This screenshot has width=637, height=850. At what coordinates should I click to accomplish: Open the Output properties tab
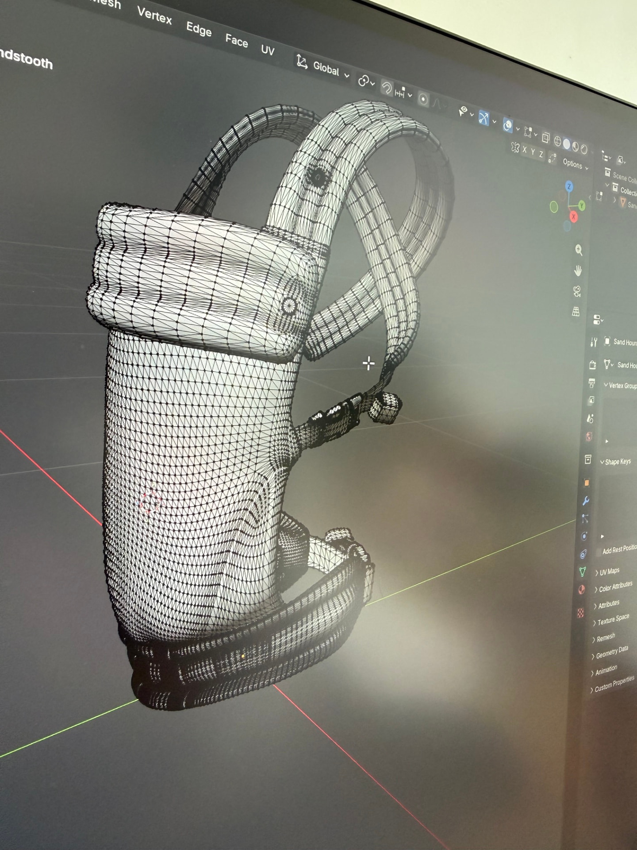[x=592, y=383]
